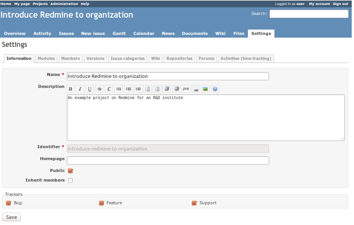This screenshot has width=354, height=225.
Task: Switch to the Modules settings tab
Action: pyautogui.click(x=46, y=59)
